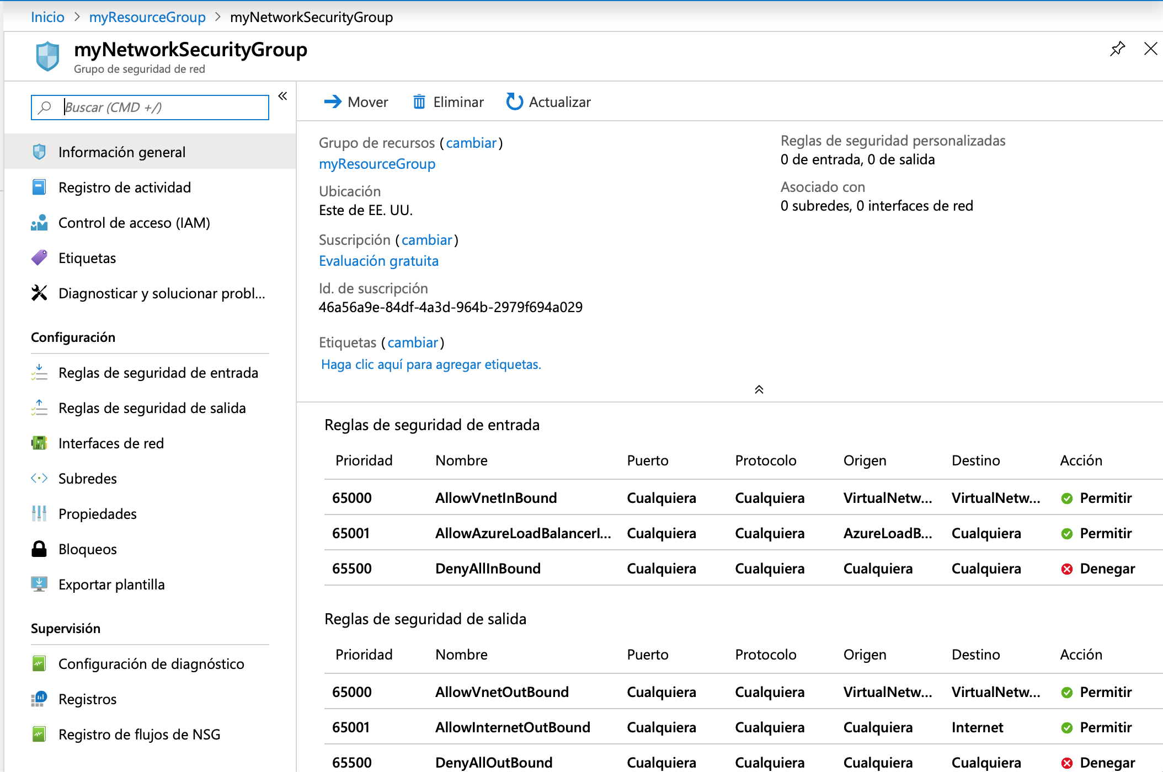This screenshot has height=772, width=1163.
Task: Click cambiar link next to Suscripción
Action: [427, 240]
